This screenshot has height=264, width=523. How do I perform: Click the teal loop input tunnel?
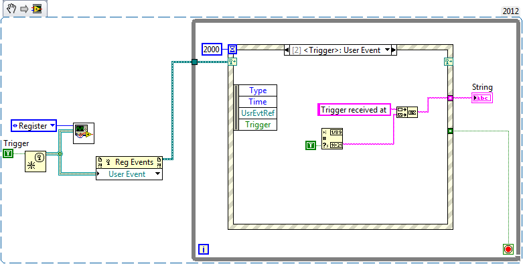[x=194, y=62]
